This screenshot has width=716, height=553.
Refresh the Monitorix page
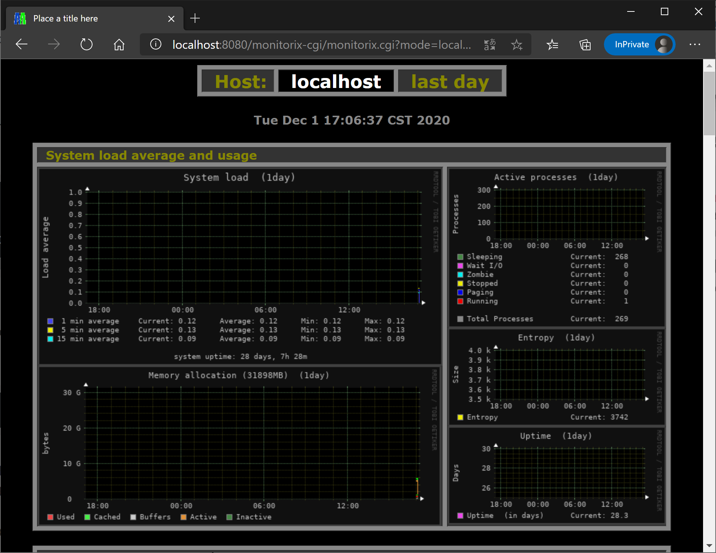point(86,45)
